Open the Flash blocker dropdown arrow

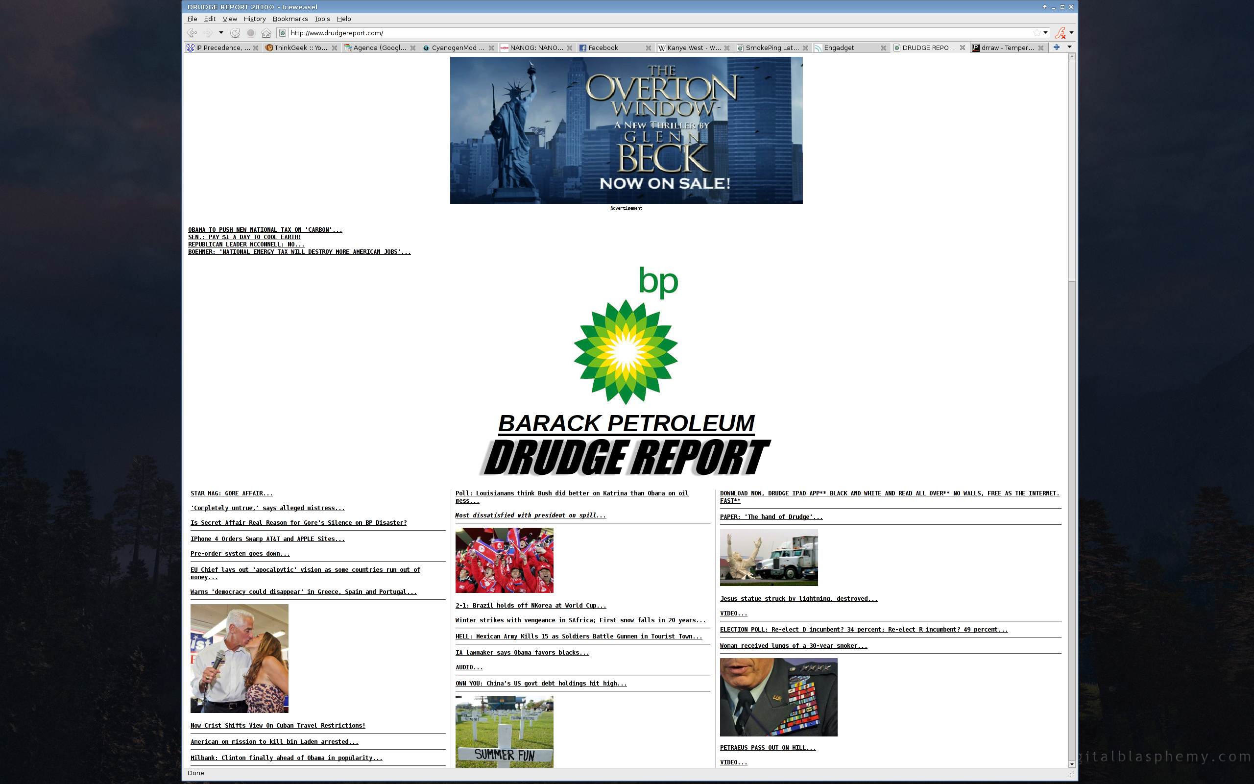(x=1072, y=33)
